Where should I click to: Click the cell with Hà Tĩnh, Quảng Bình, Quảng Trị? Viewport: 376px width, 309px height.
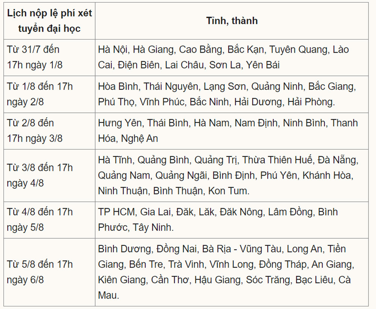point(232,176)
